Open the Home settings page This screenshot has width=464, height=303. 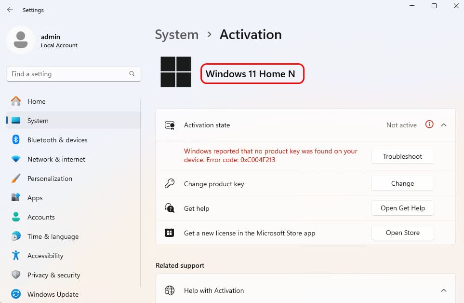pos(73,101)
